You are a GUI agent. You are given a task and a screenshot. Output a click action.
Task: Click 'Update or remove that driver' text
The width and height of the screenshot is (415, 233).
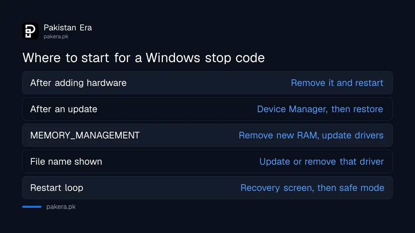coord(322,162)
